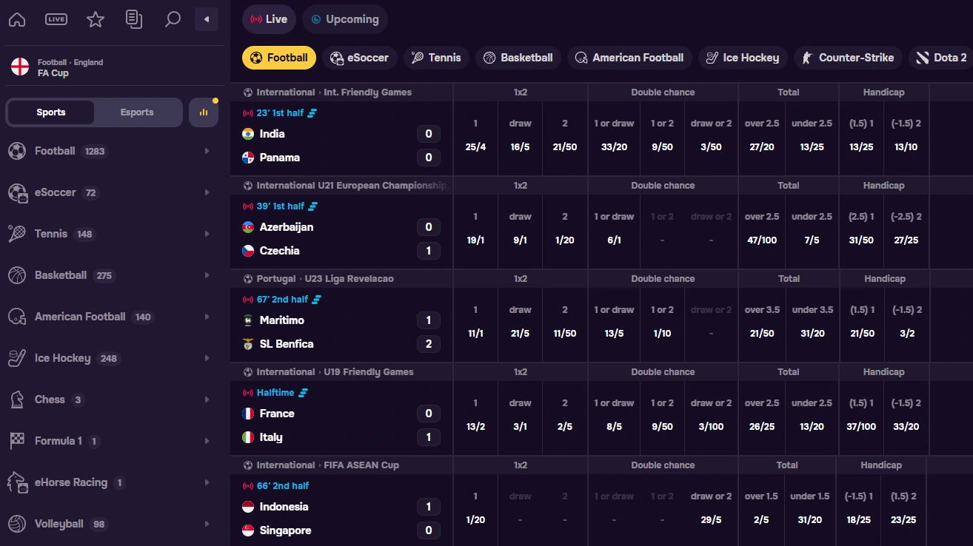Image resolution: width=973 pixels, height=546 pixels.
Task: Click the Tennis racket icon in sidebar
Action: tap(17, 234)
